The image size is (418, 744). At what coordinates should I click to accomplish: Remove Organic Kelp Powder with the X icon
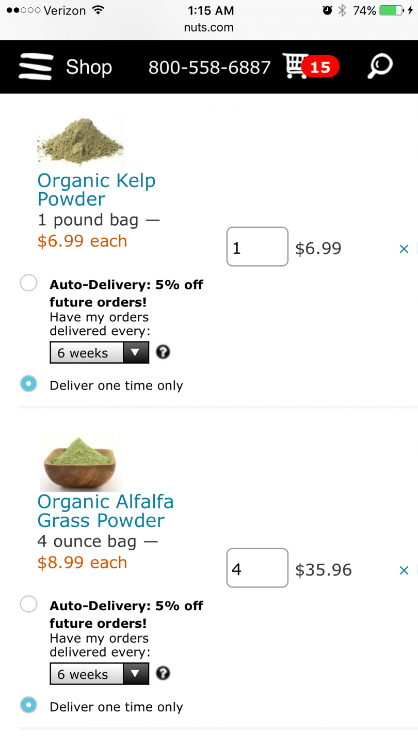click(404, 249)
